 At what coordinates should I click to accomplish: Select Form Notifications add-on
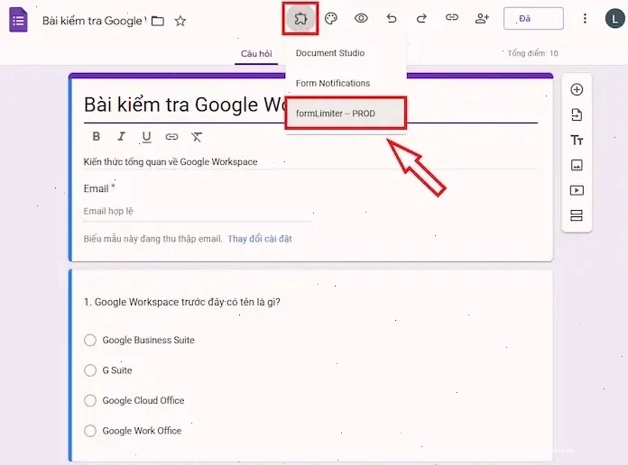[x=346, y=83]
